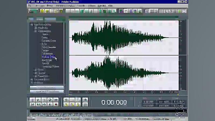Screen dimensions: 215x121
Task: Select the Dynamic Delay effect
Action: pos(49,41)
